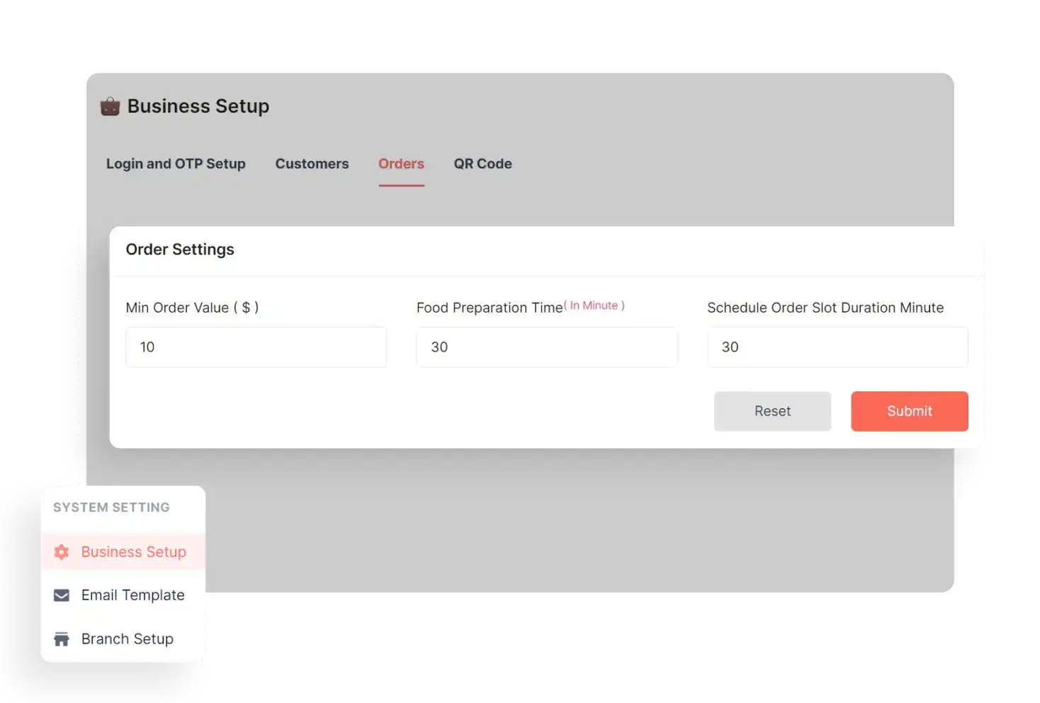Viewport: 1040px width, 703px height.
Task: Open the Login and OTP Setup tab
Action: click(176, 164)
